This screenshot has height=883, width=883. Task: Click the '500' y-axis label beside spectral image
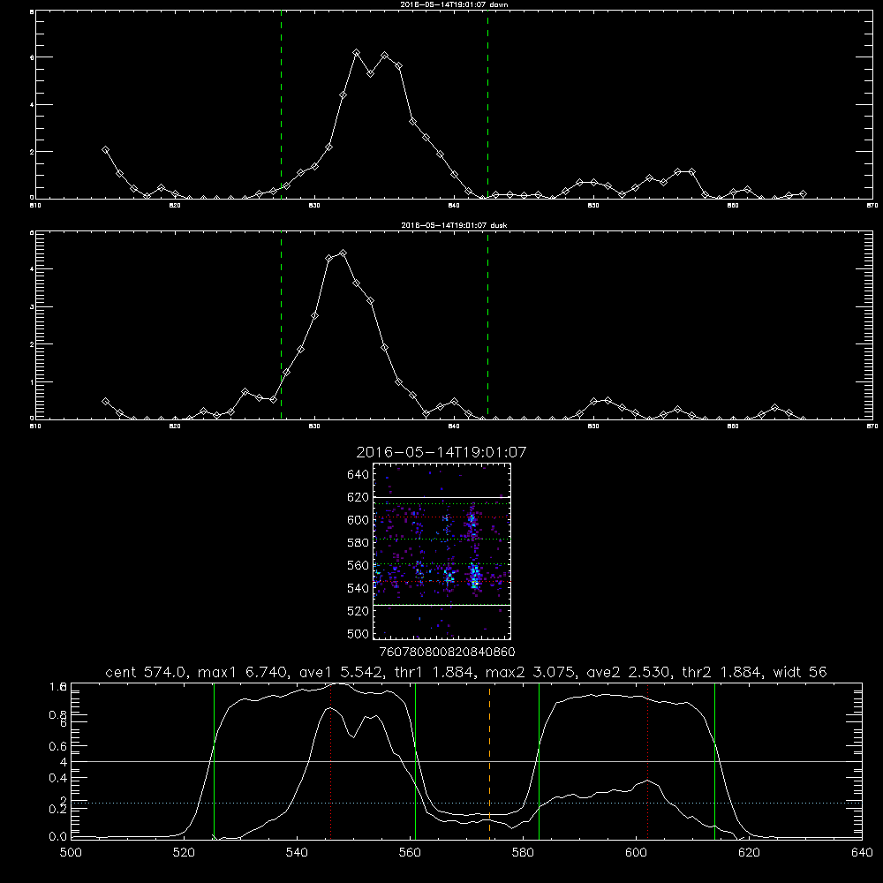[x=358, y=633]
